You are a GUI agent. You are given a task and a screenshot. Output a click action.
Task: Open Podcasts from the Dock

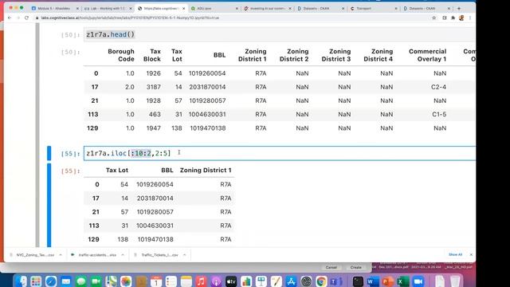point(216,281)
